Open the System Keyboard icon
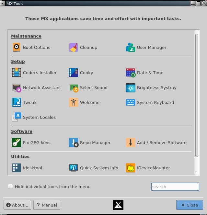The image size is (207, 215). pyautogui.click(x=131, y=102)
